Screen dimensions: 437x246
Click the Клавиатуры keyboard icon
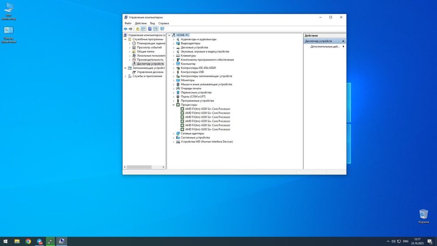click(178, 56)
